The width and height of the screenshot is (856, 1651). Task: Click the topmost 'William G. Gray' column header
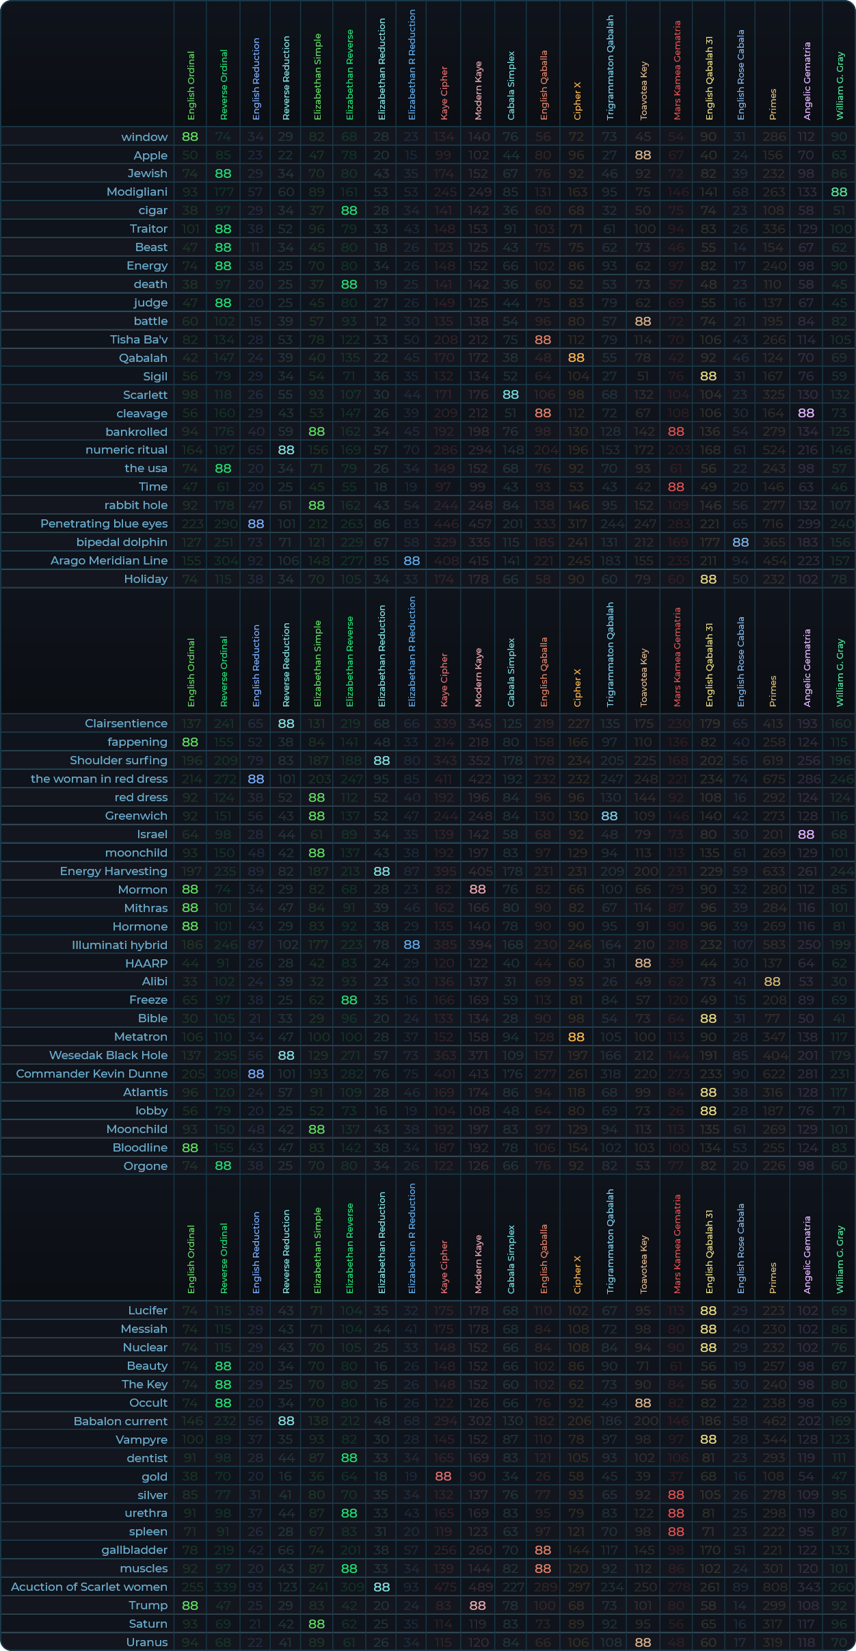tap(840, 86)
